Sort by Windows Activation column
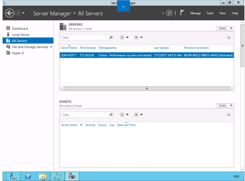 click(196, 48)
